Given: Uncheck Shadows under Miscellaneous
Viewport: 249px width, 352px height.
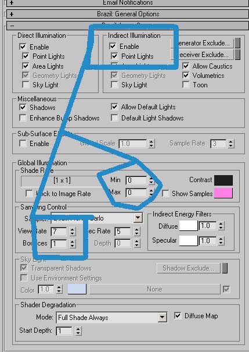Looking at the screenshot, I should point(23,107).
